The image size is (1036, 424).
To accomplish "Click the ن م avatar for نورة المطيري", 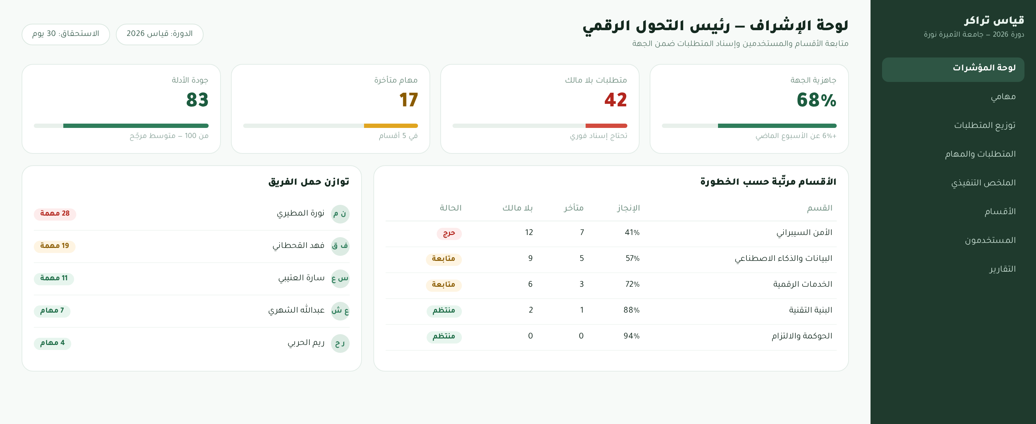I will point(340,214).
